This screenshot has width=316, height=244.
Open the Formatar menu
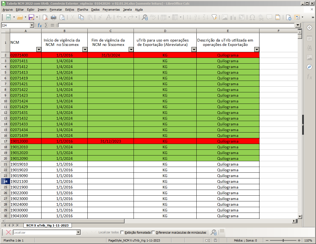click(56, 10)
